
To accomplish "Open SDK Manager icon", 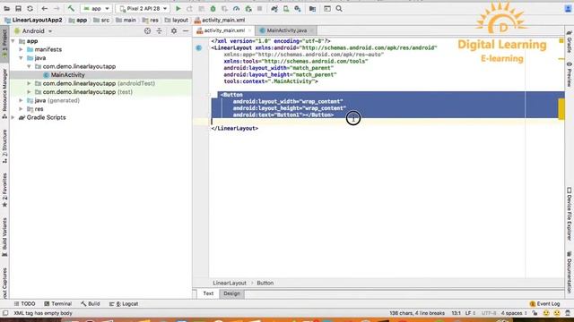I will click(298, 8).
